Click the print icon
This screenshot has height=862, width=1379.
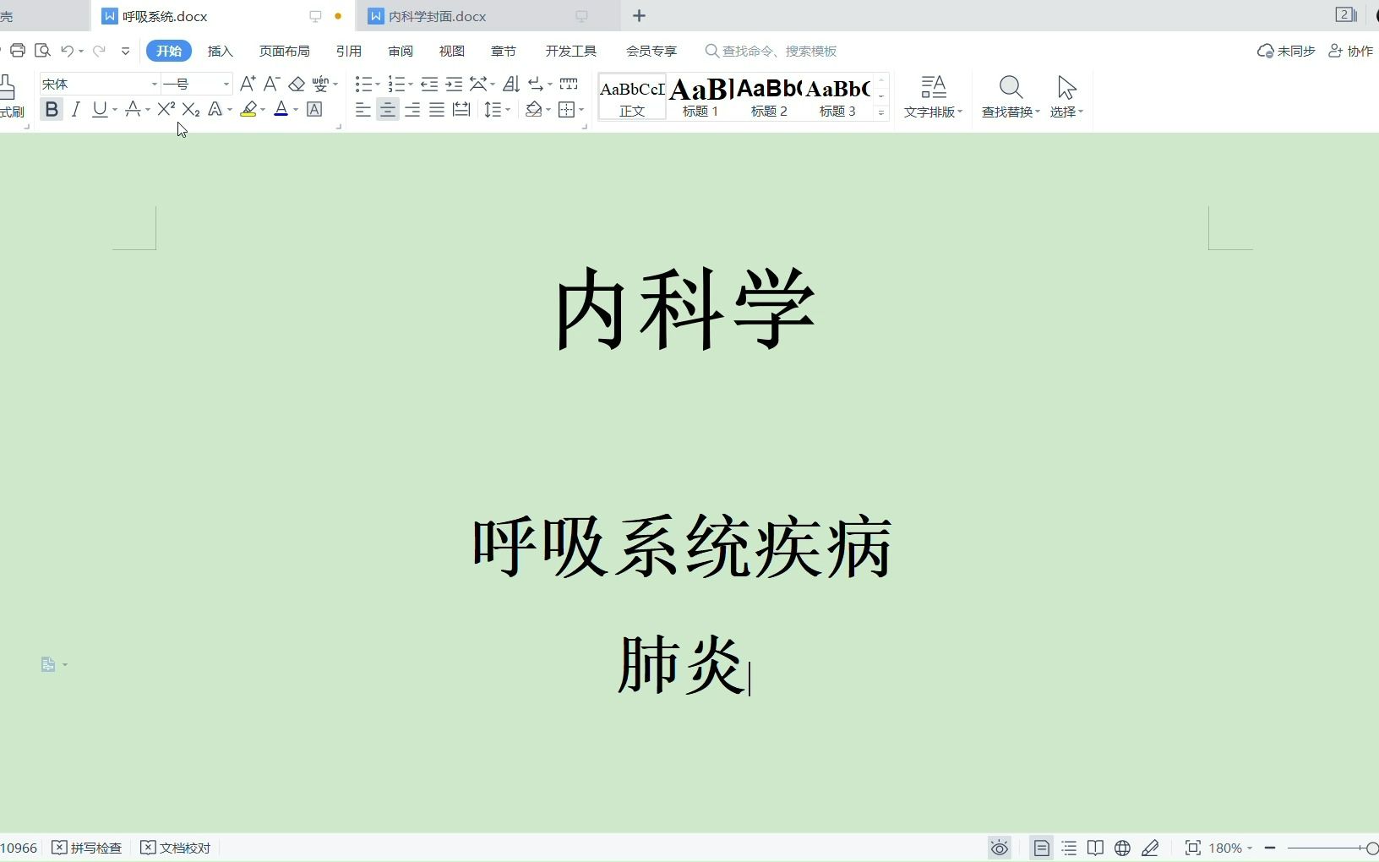coord(18,51)
